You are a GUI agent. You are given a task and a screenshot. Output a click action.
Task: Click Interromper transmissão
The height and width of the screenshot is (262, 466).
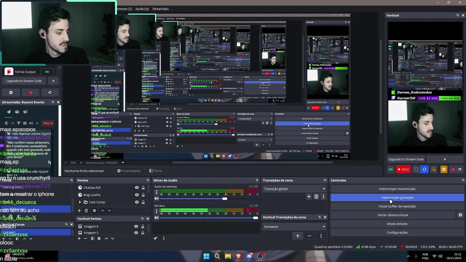pos(397,189)
